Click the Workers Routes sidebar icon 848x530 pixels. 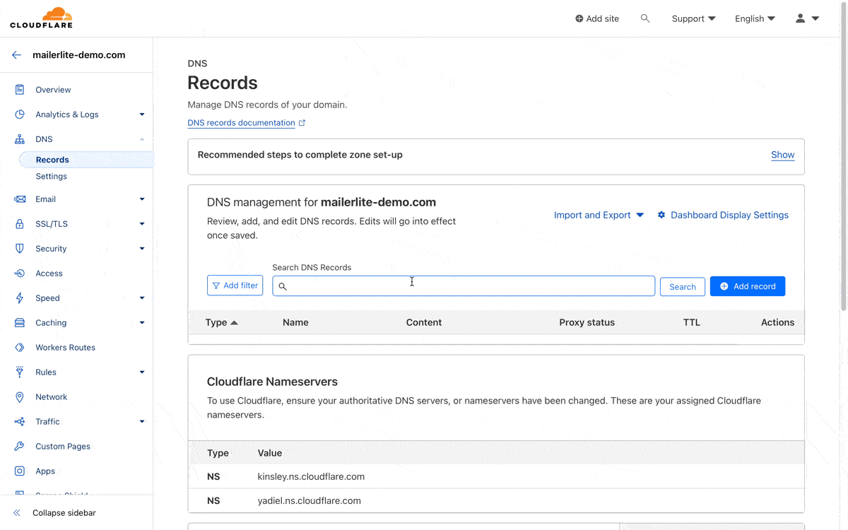pos(20,348)
